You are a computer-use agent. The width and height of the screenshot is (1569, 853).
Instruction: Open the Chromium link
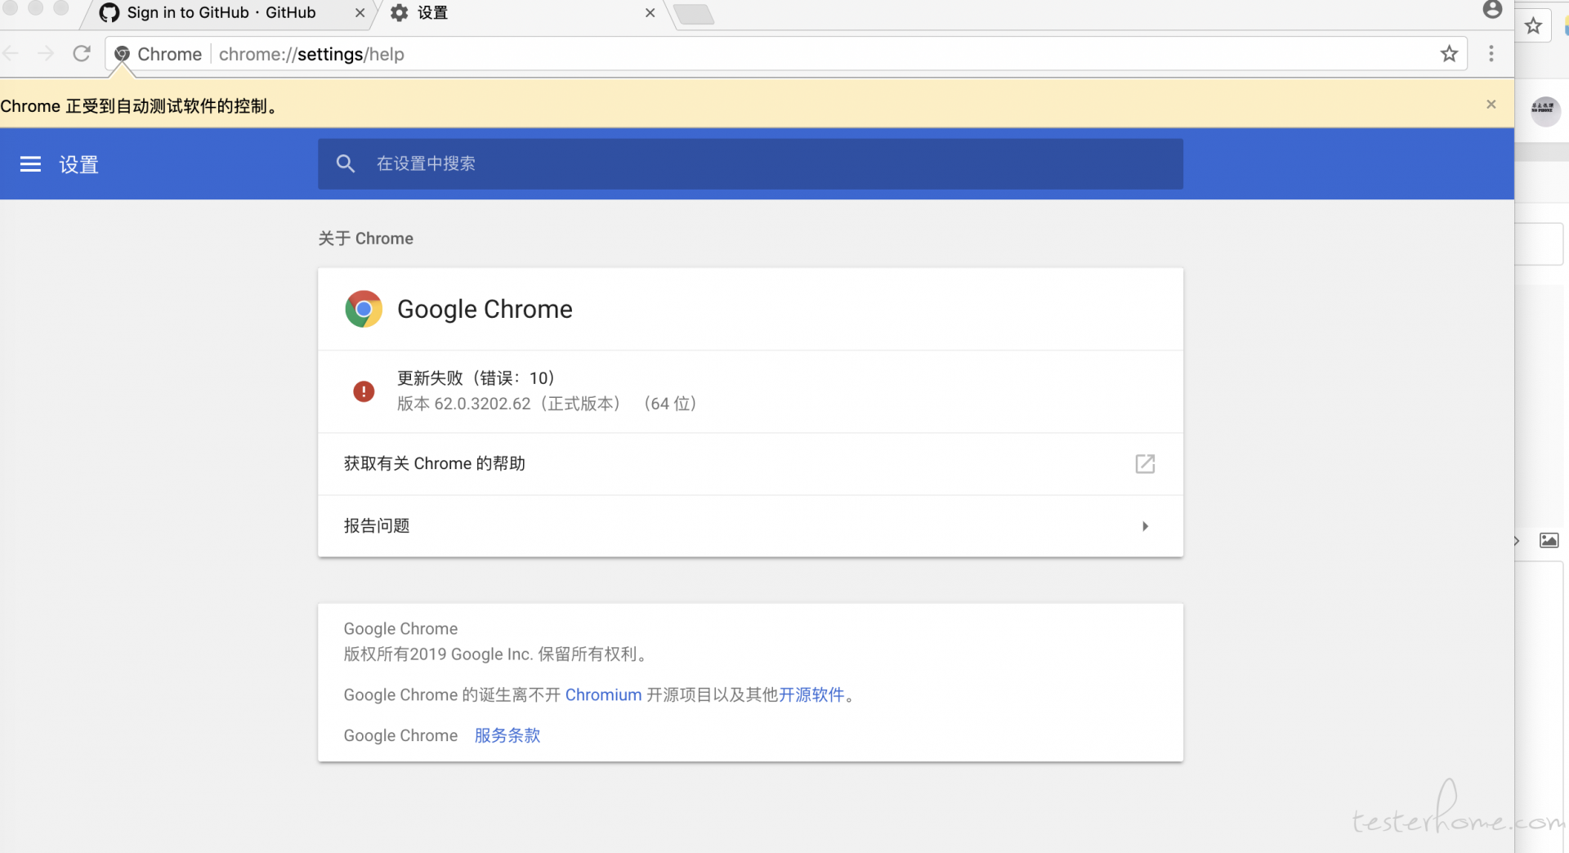point(603,694)
